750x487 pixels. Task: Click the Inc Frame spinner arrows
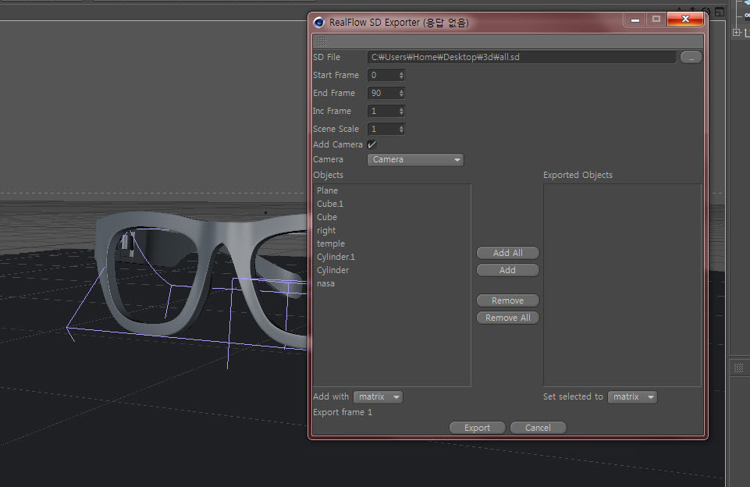[401, 111]
